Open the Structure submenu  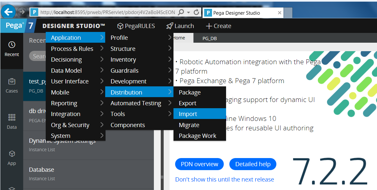click(139, 49)
